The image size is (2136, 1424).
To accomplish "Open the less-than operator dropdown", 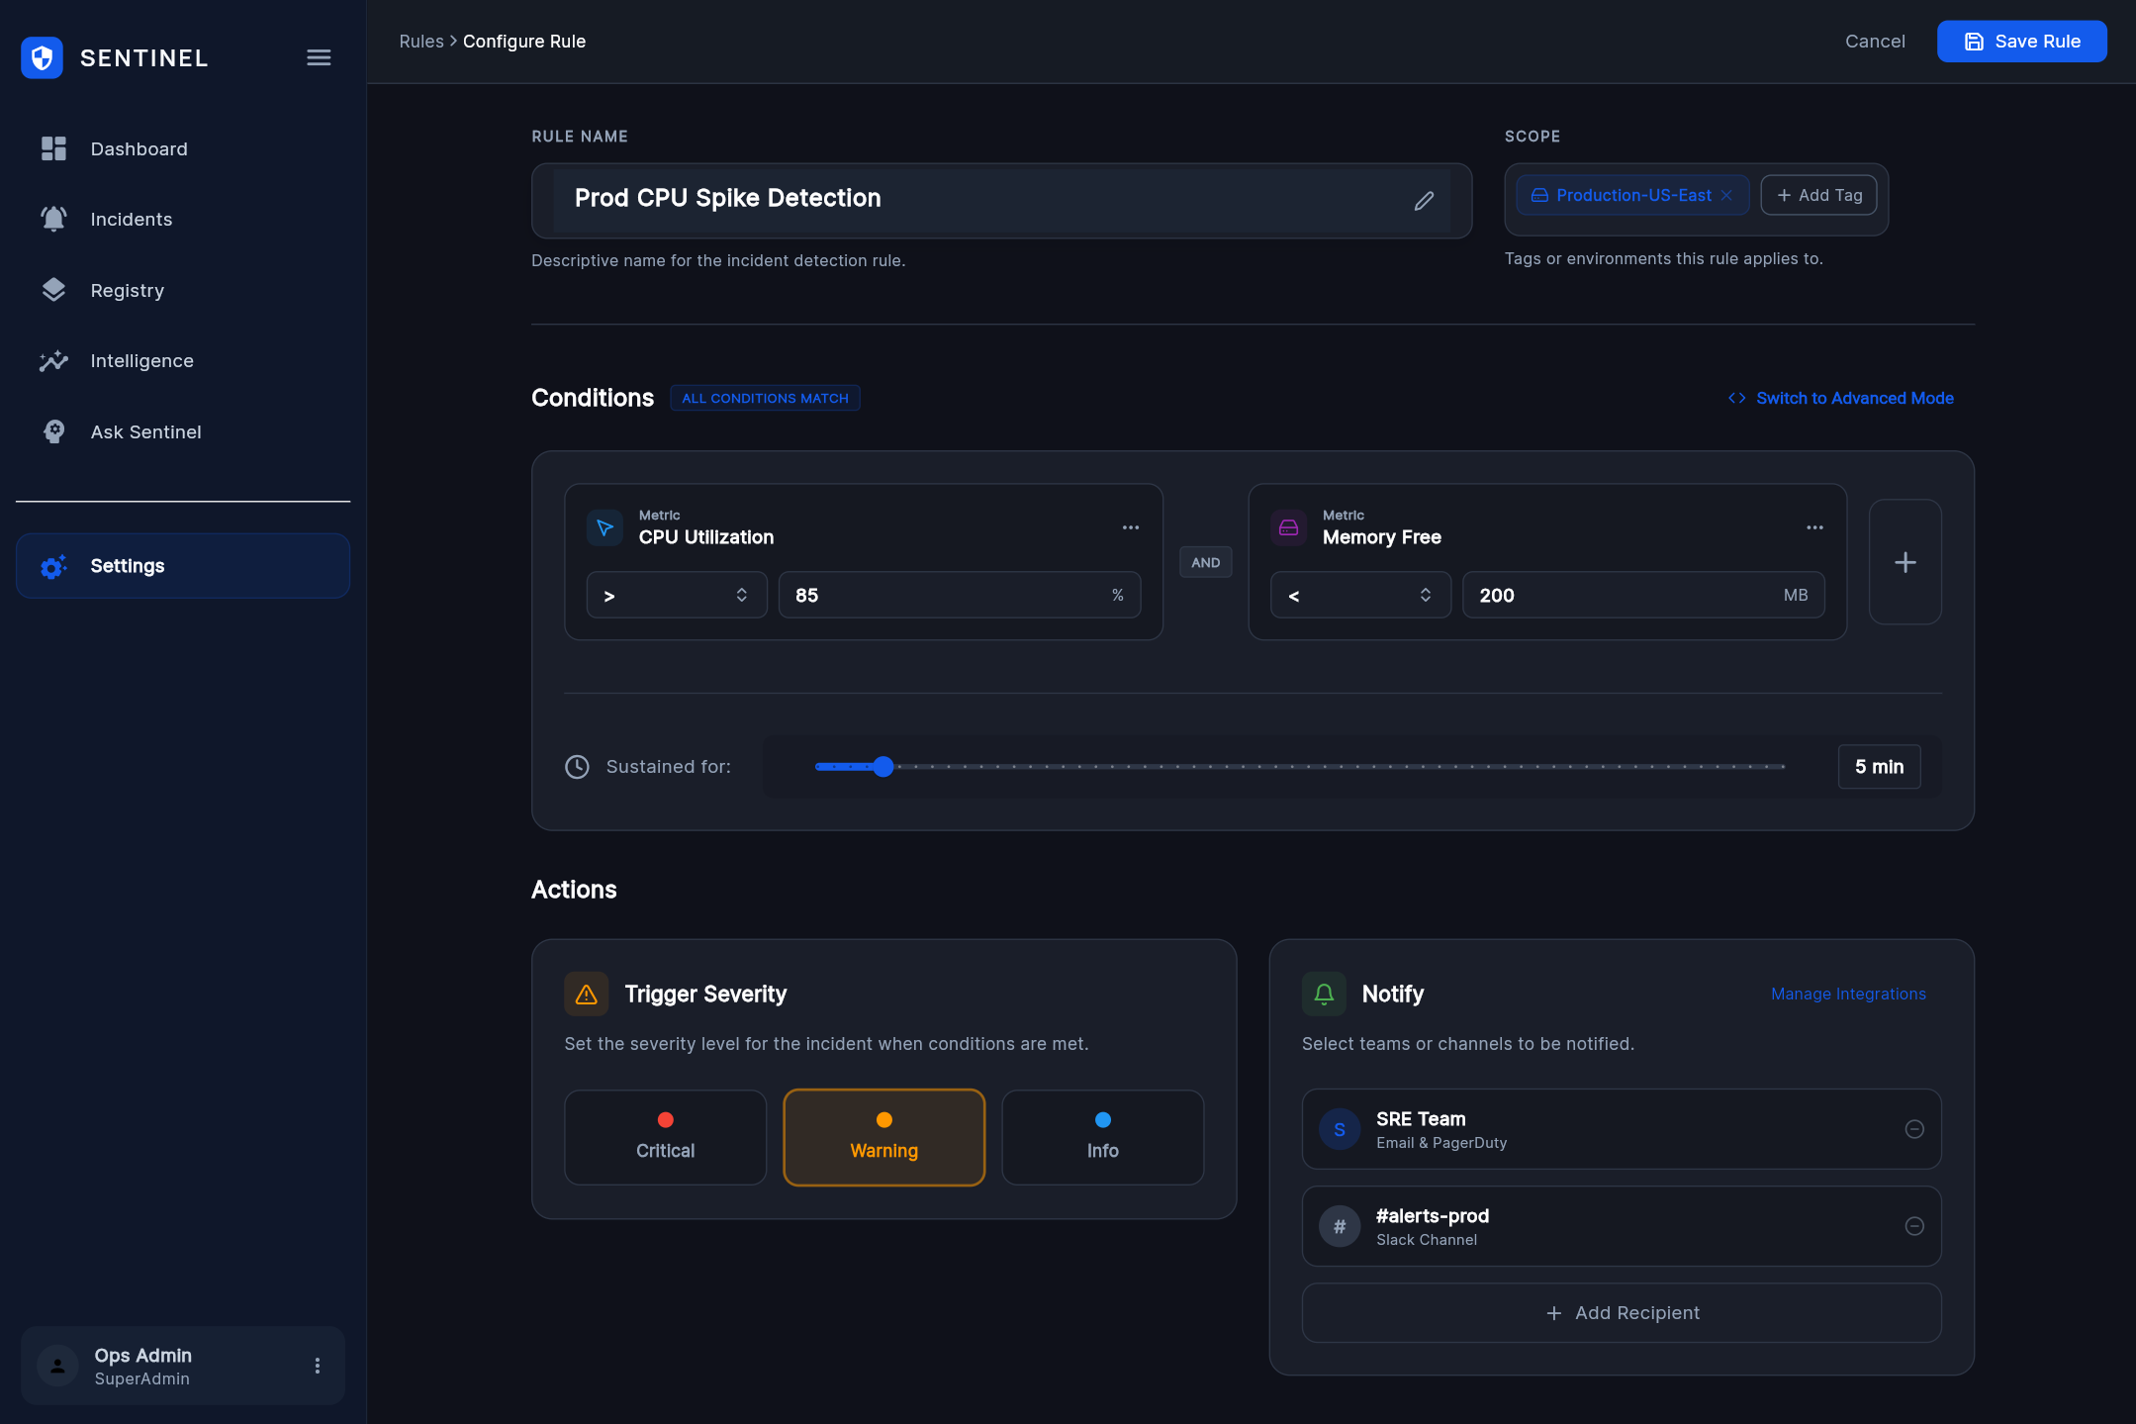I will click(x=1360, y=595).
